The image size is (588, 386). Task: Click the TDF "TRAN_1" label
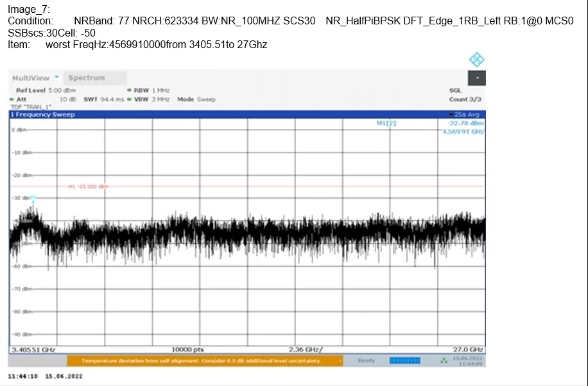[31, 107]
